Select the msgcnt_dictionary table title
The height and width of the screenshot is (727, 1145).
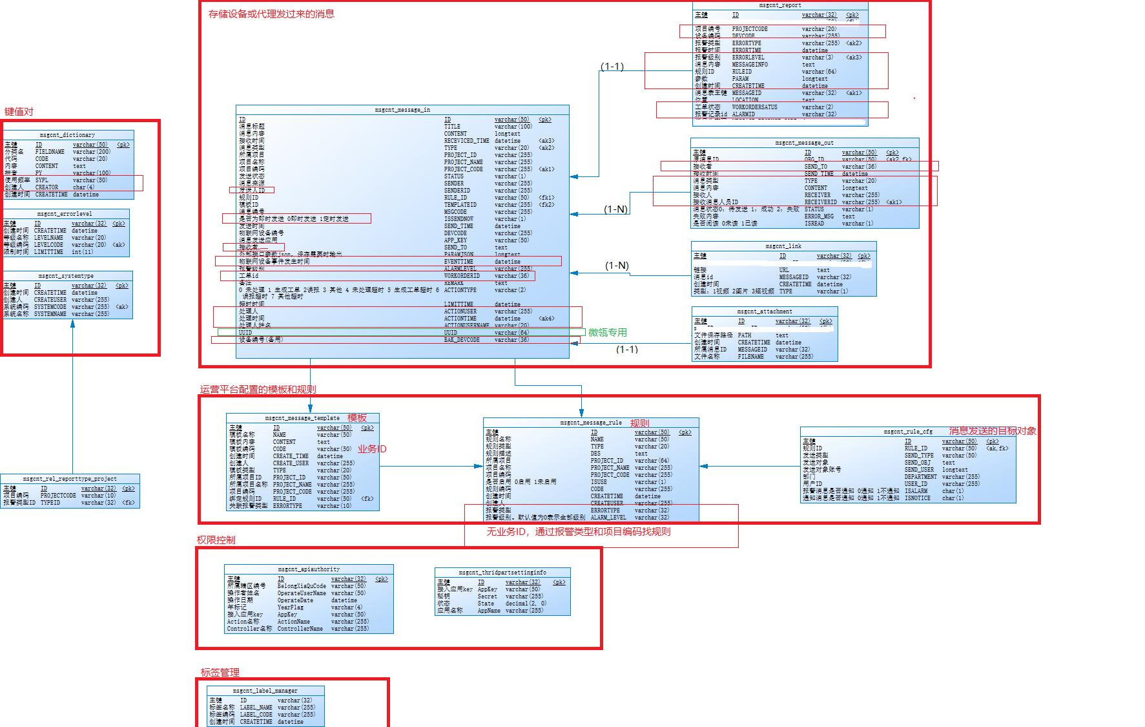coord(67,135)
